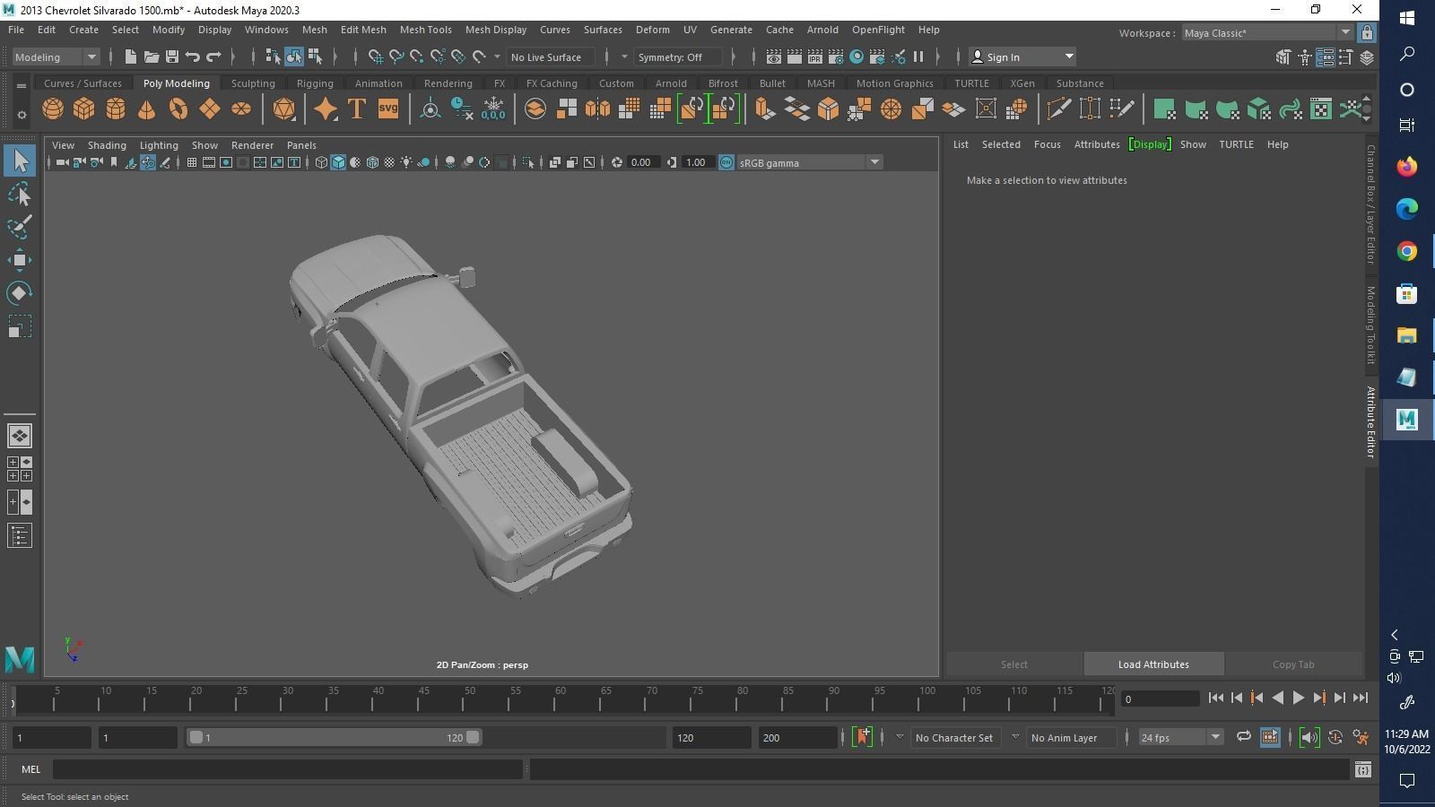Activate the Rotate tool in Tool Box
The height and width of the screenshot is (807, 1435).
pyautogui.click(x=20, y=293)
